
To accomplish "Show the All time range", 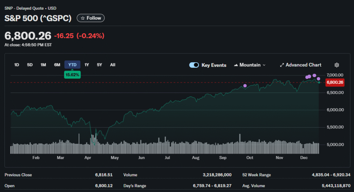I will [113, 65].
